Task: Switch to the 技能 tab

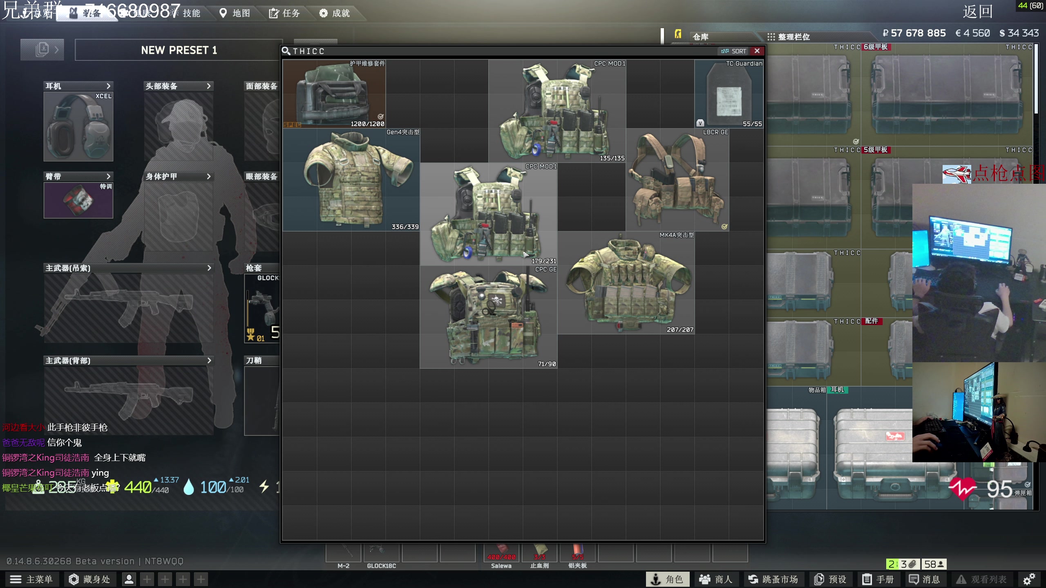Action: 191,13
